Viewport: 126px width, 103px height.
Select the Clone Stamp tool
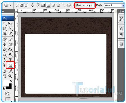click(x=4, y=45)
